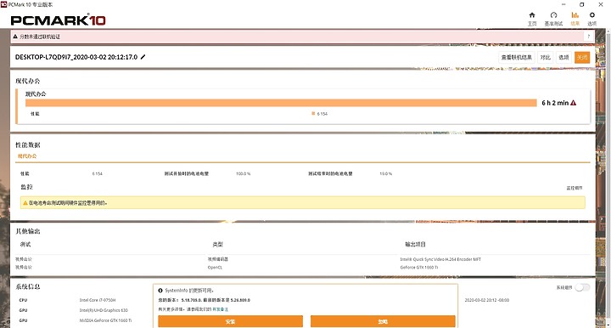Click the orange 忽略 (ignore) button
The width and height of the screenshot is (611, 328).
pyautogui.click(x=383, y=321)
